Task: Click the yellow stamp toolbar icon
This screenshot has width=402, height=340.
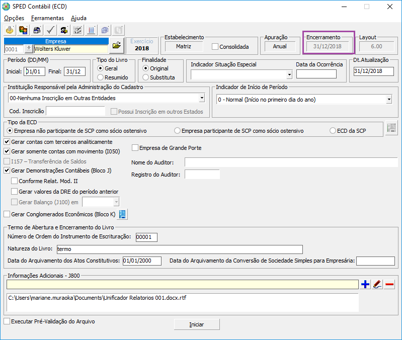Action: (x=10, y=30)
